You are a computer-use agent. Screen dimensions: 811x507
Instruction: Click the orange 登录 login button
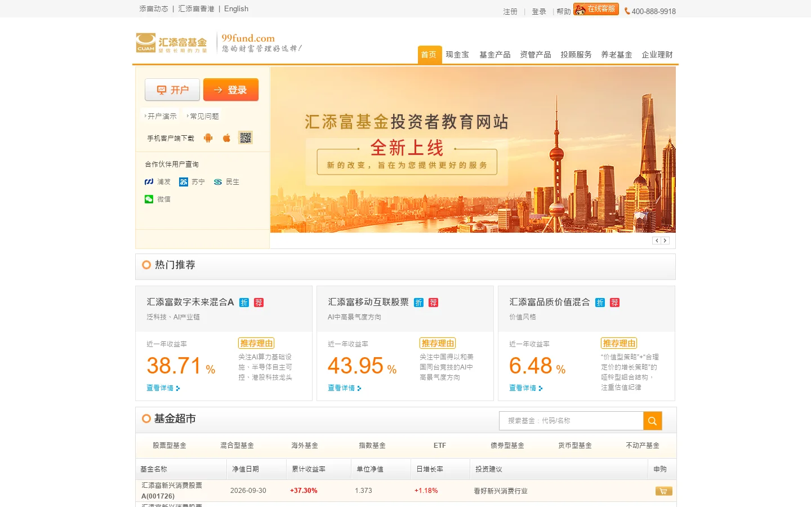click(231, 90)
